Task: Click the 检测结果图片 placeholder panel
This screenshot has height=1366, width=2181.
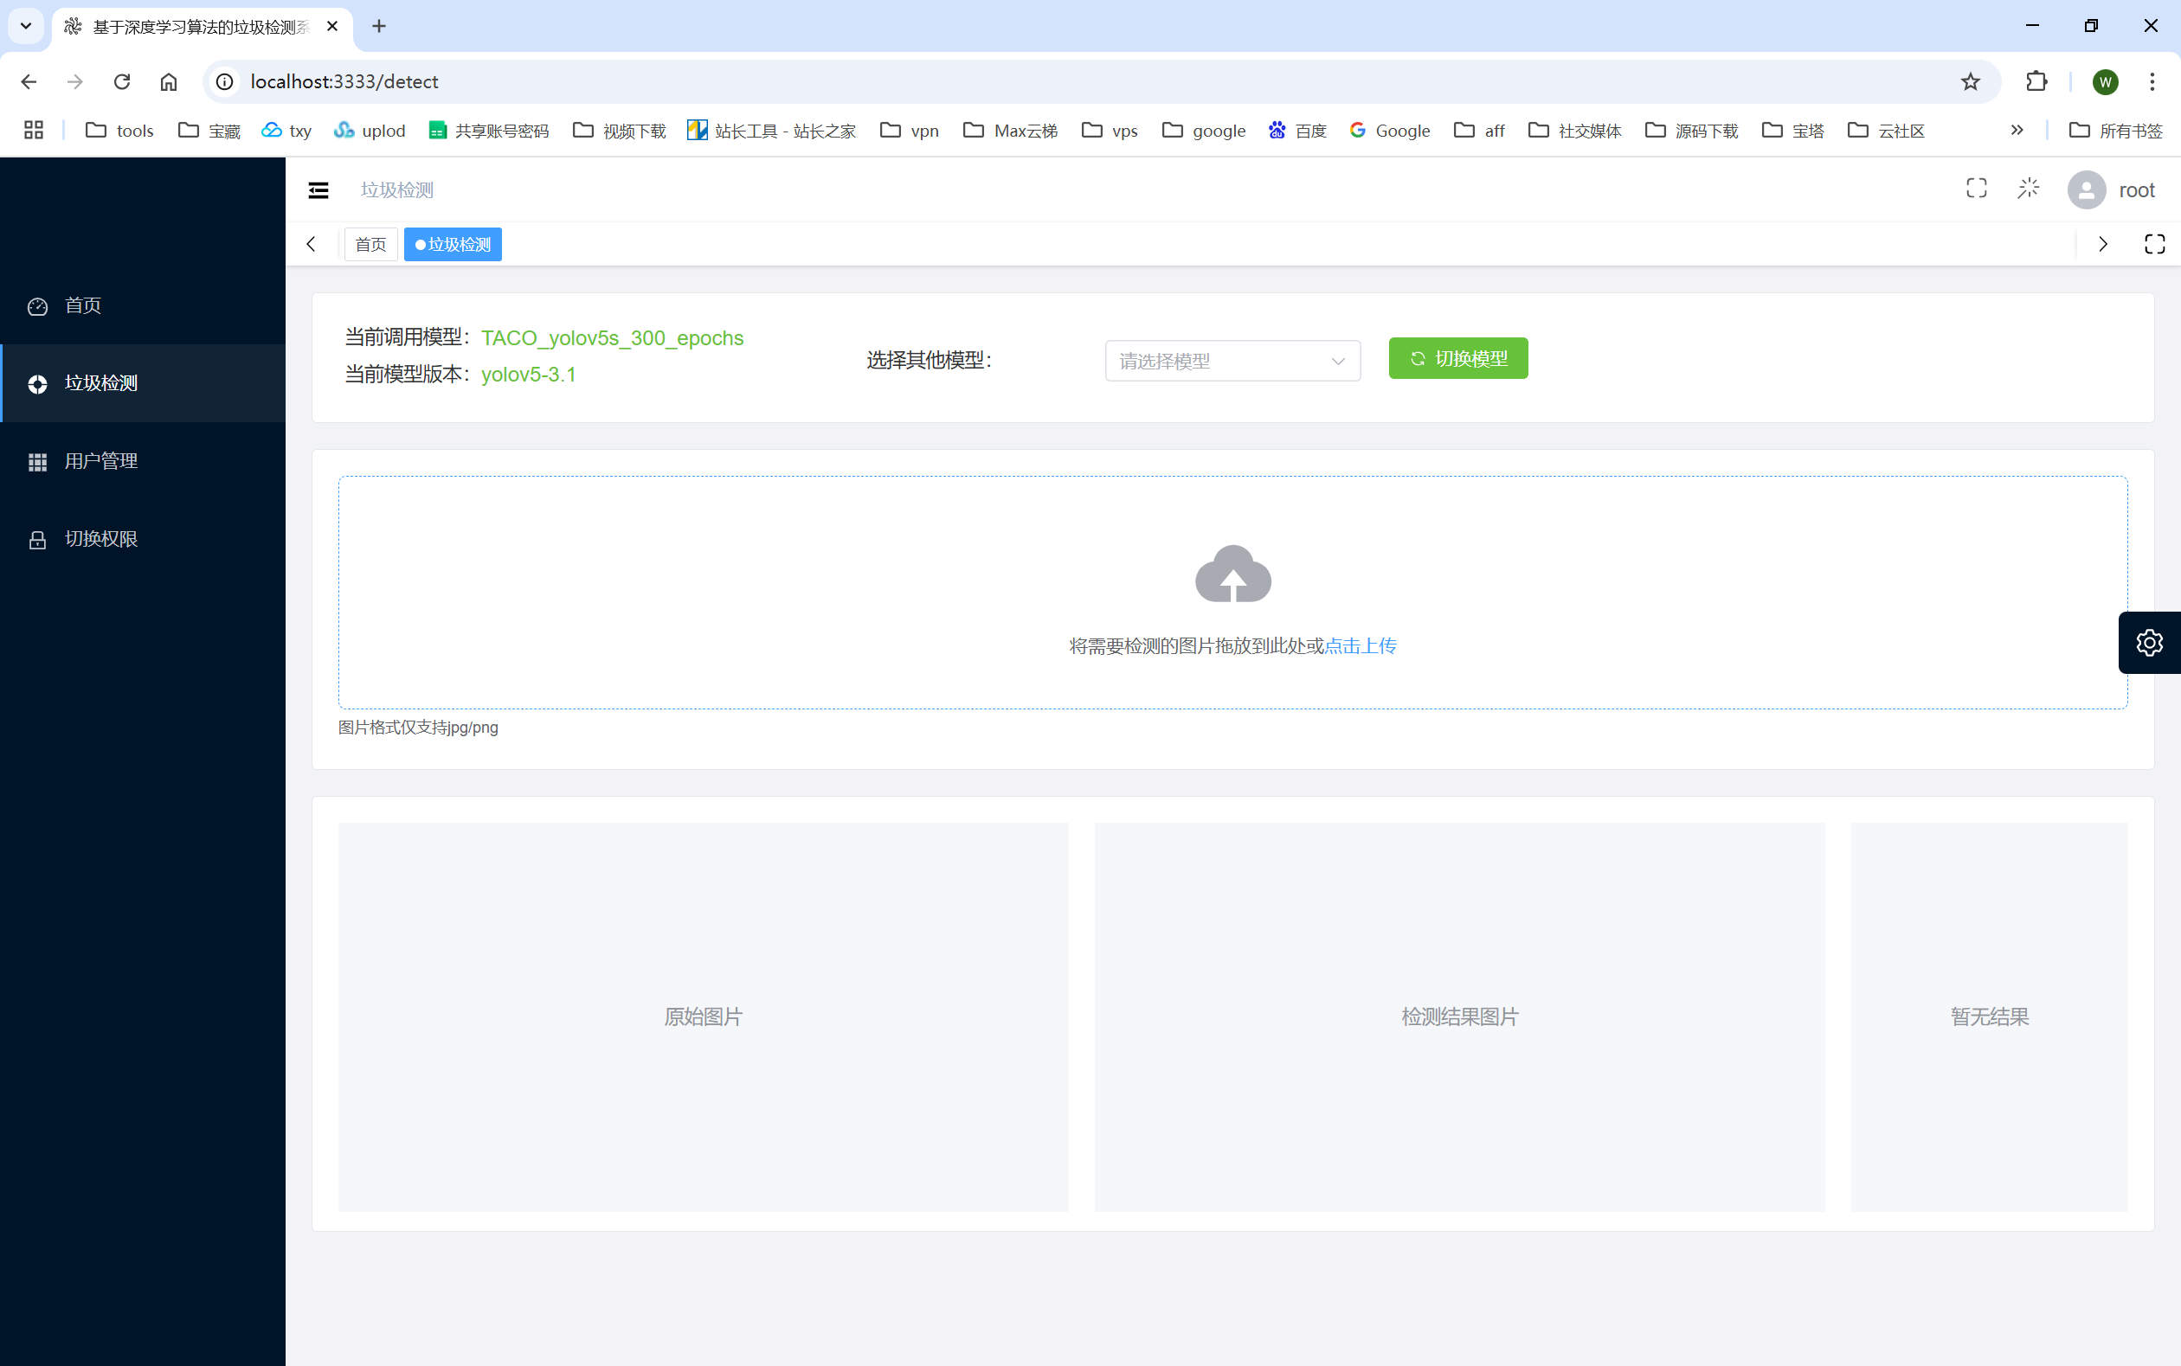Action: point(1460,1016)
